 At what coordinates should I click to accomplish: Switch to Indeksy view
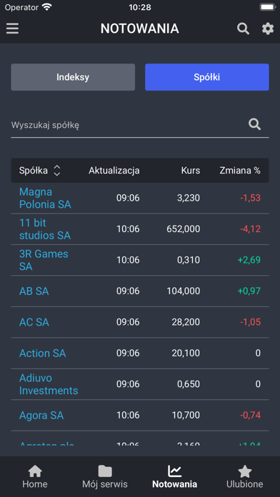(x=73, y=77)
